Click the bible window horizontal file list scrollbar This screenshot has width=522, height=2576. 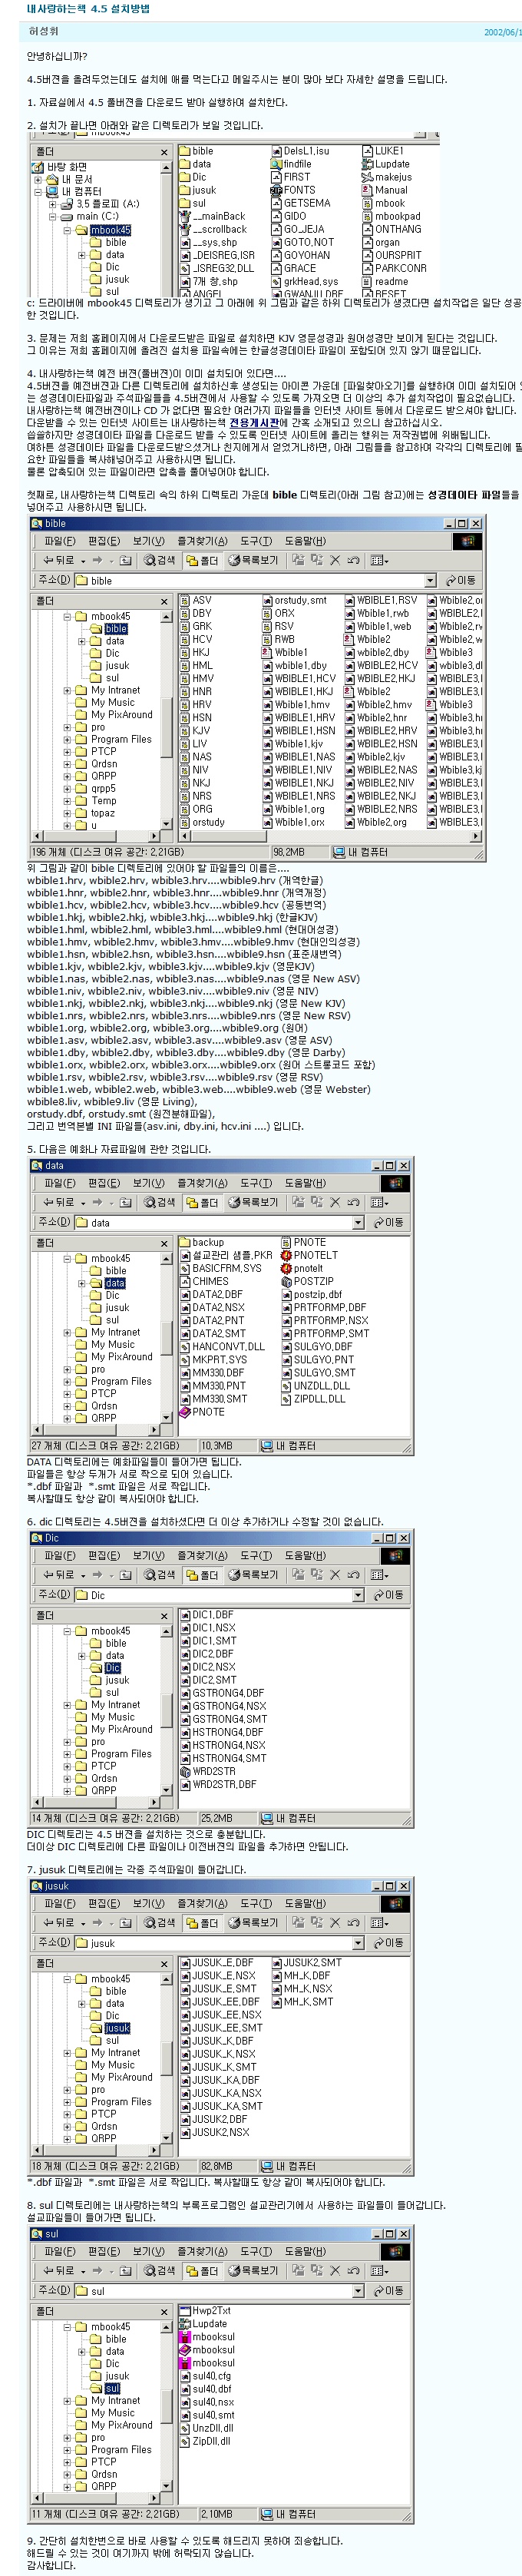point(330,836)
